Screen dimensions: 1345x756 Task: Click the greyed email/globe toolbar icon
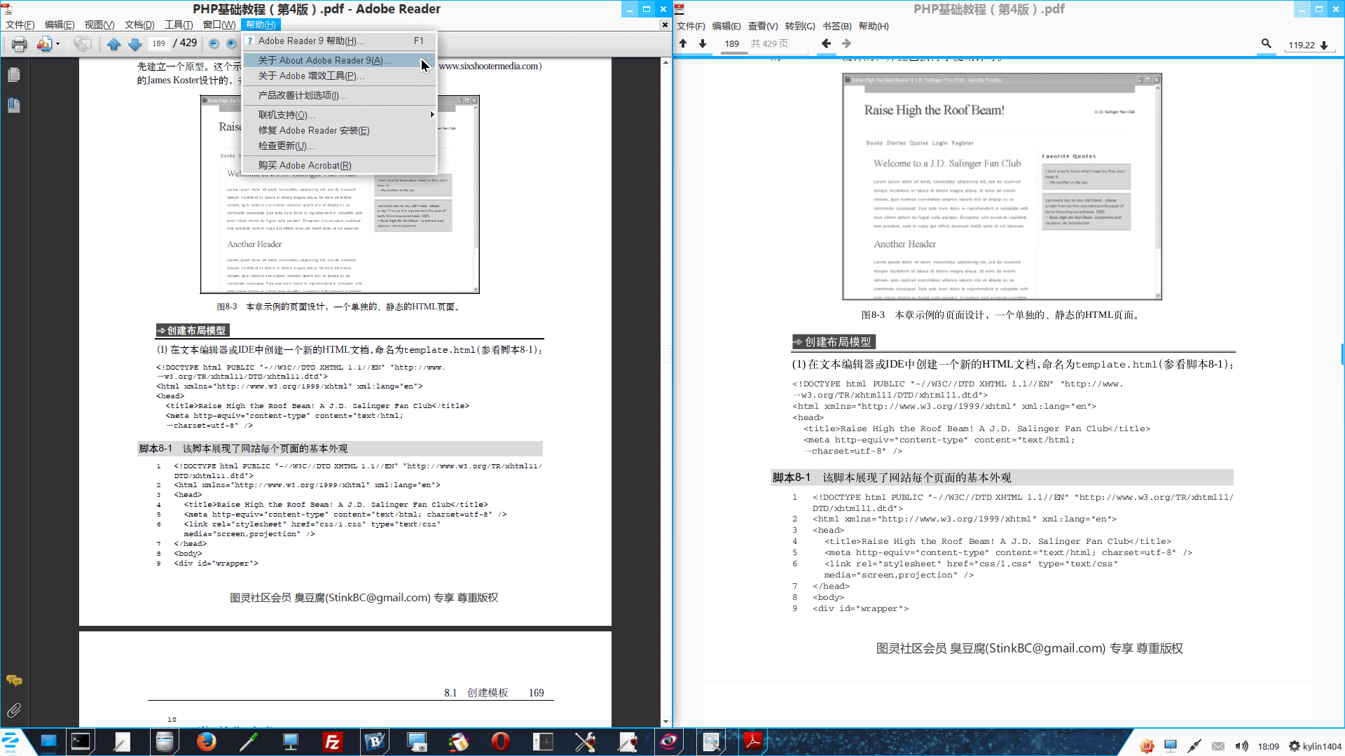point(82,44)
